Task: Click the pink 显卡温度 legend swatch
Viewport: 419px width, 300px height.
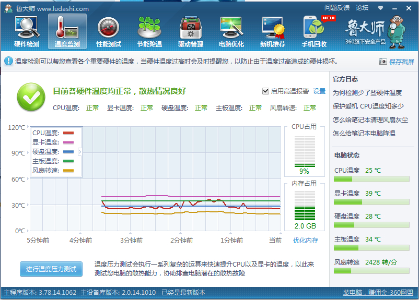Action: 68,142
